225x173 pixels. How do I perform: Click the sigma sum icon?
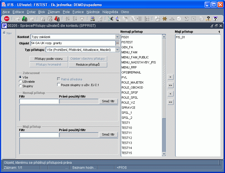tap(186, 19)
